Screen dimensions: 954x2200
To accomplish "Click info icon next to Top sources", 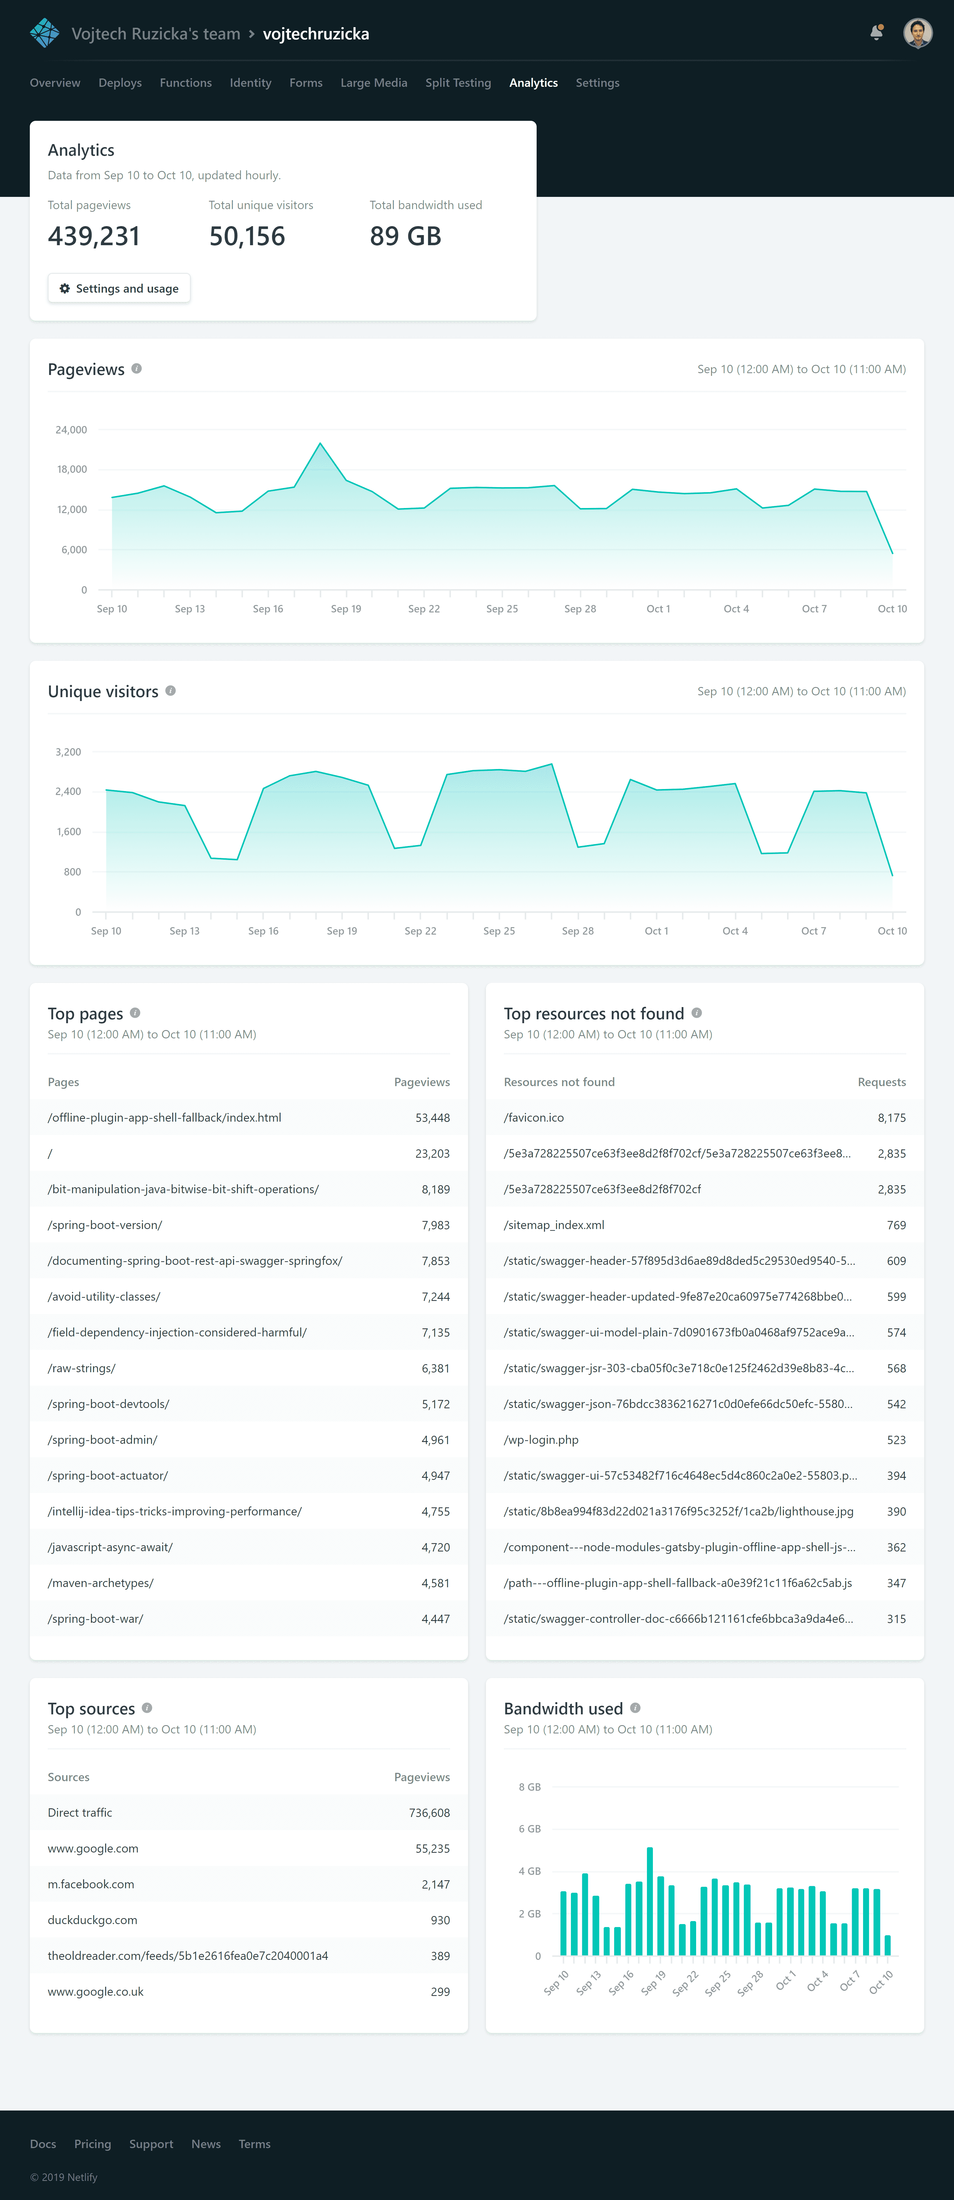I will 147,1708.
